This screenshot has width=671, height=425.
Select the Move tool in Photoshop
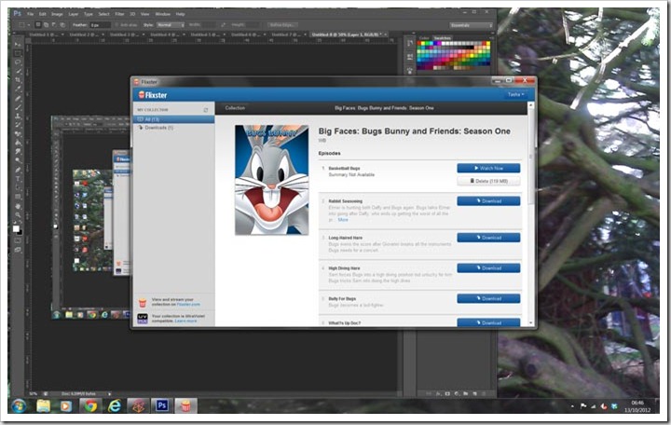17,45
